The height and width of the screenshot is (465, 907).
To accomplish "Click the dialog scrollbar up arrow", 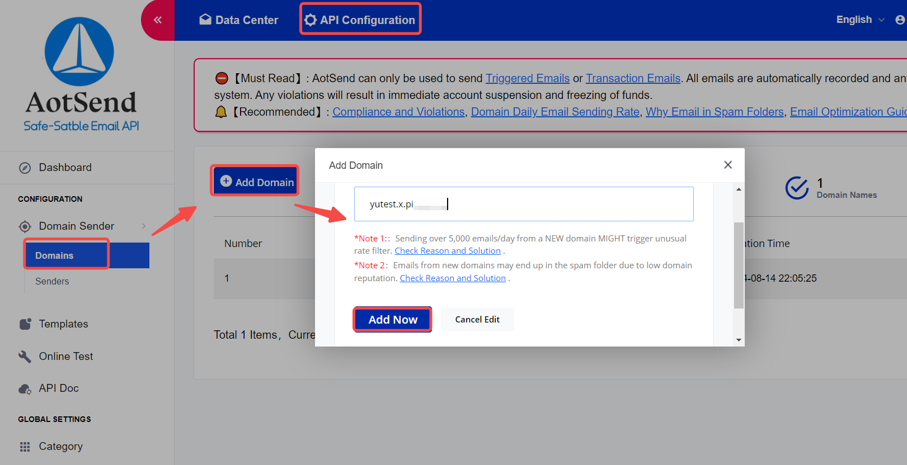I will click(739, 189).
